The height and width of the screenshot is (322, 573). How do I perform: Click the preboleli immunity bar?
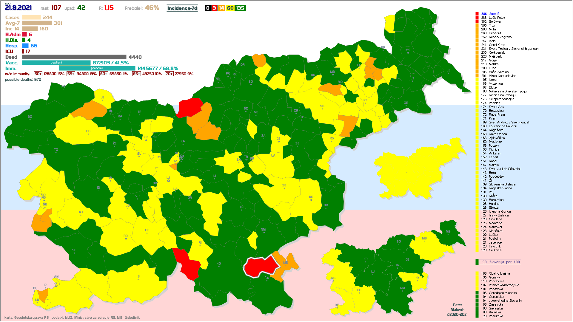tap(97, 68)
